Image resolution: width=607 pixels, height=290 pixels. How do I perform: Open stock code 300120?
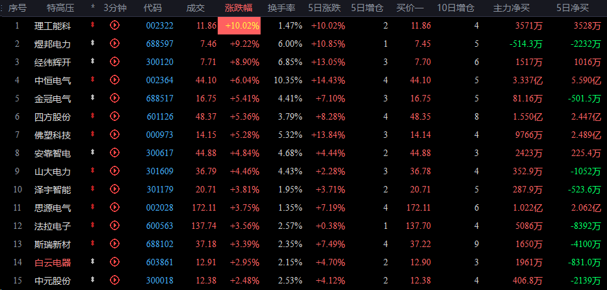[159, 62]
